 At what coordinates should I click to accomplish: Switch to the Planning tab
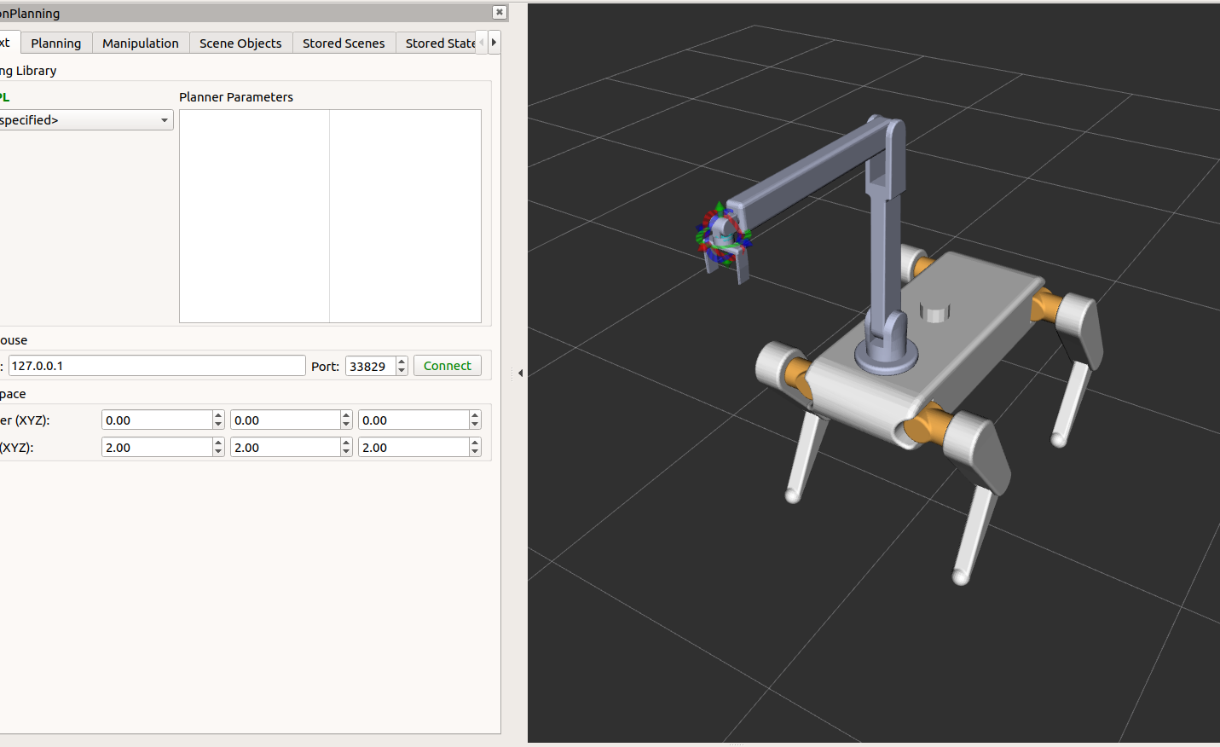point(56,43)
